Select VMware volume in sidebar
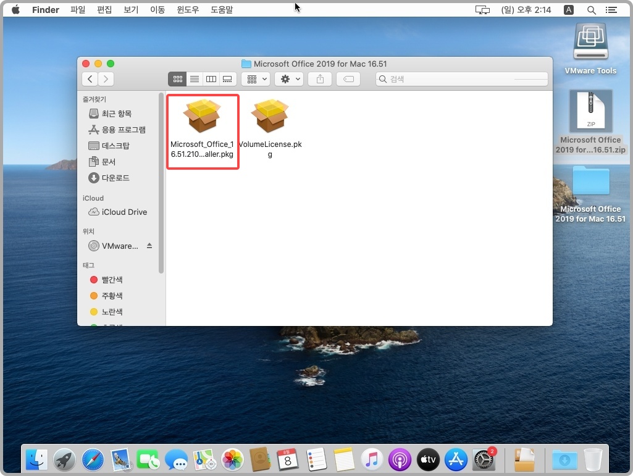This screenshot has width=633, height=476. click(114, 246)
